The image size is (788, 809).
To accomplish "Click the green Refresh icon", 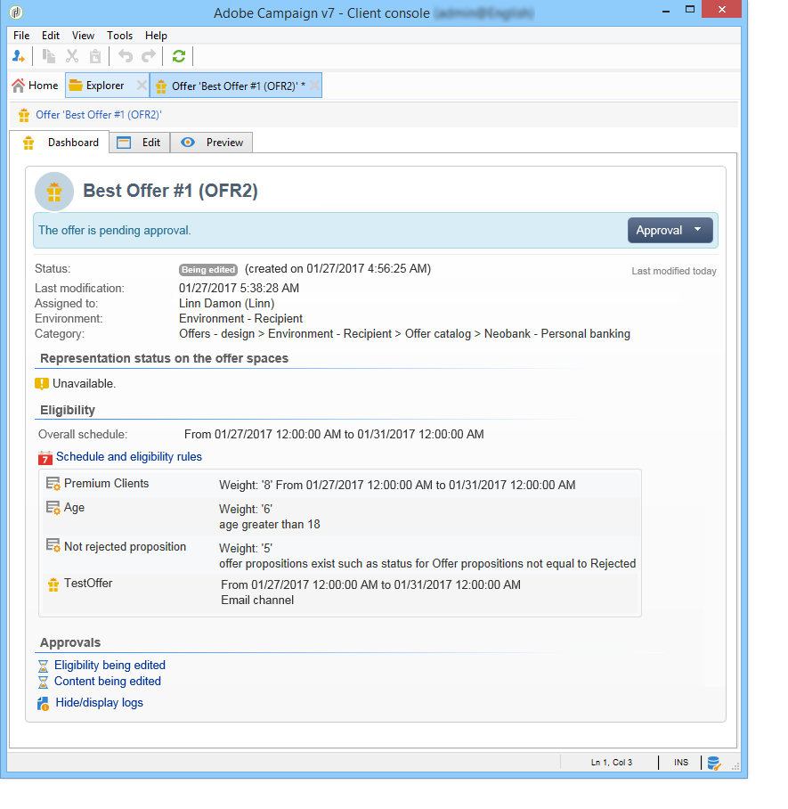I will 179,56.
